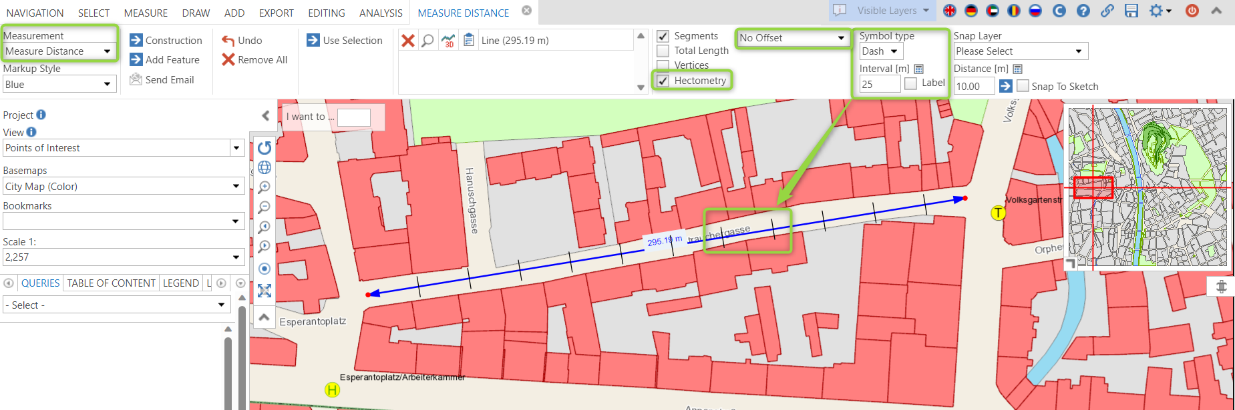Click the zoom in magnifier on the map
The height and width of the screenshot is (410, 1235).
point(264,187)
